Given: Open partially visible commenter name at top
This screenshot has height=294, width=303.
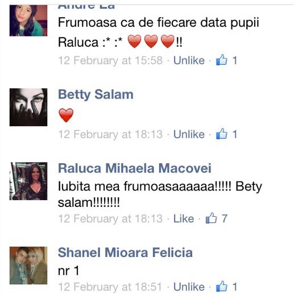Looking at the screenshot, I should click(x=86, y=7).
